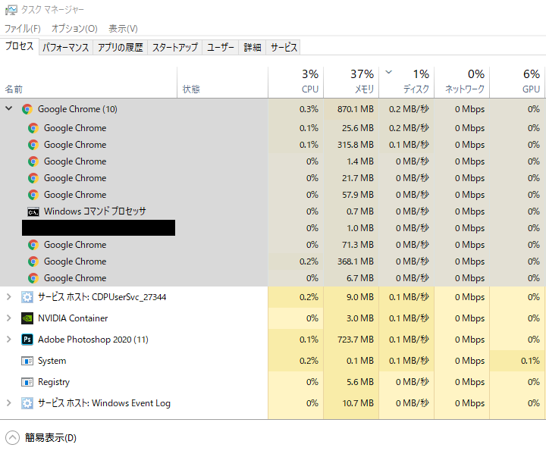Screen dimensions: 546x454
Task: Click Chrome icon in the 368.1 MB row
Action: (33, 261)
